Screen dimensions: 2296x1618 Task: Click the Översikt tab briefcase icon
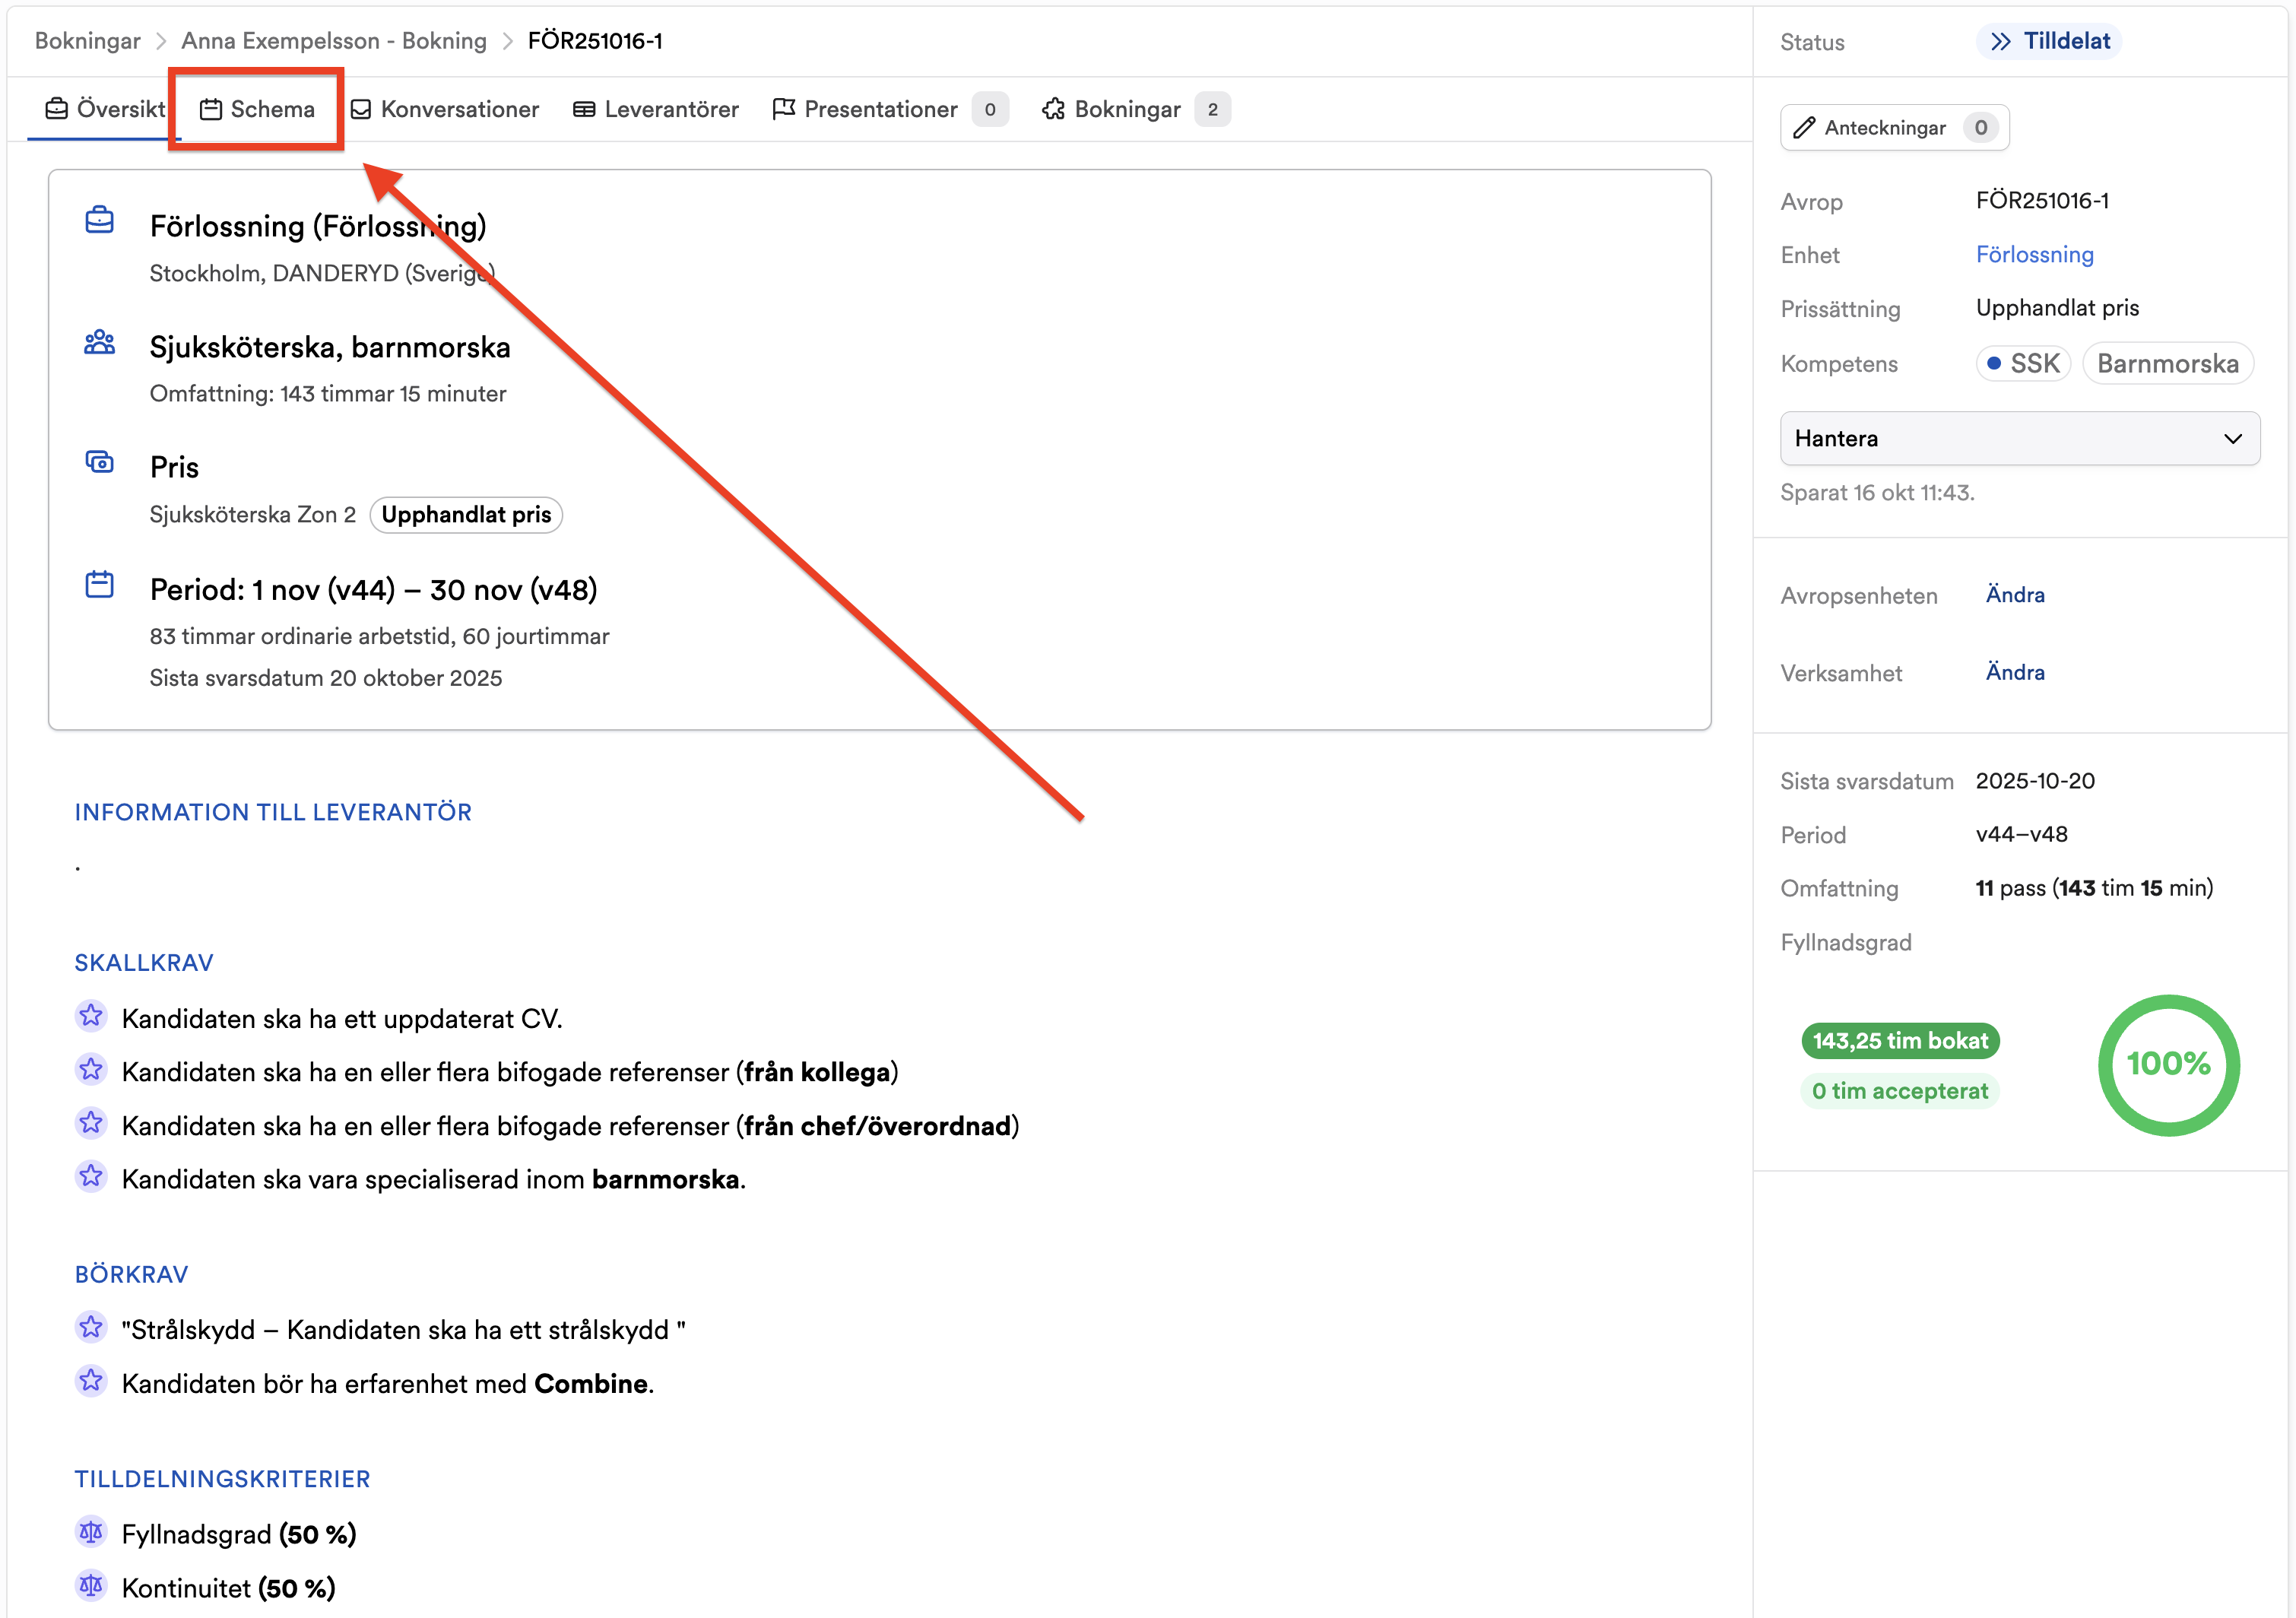point(57,108)
